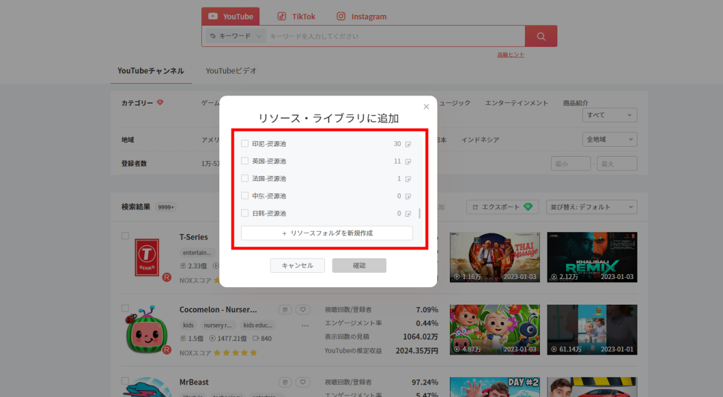
Task: Choose the 商品紹介 category filter
Action: (576, 103)
